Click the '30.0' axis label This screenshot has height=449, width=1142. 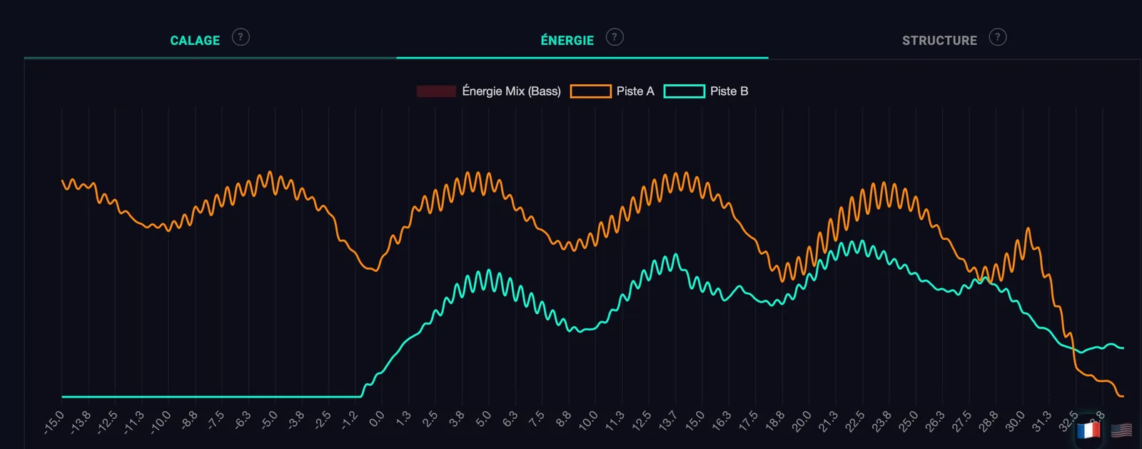1015,420
